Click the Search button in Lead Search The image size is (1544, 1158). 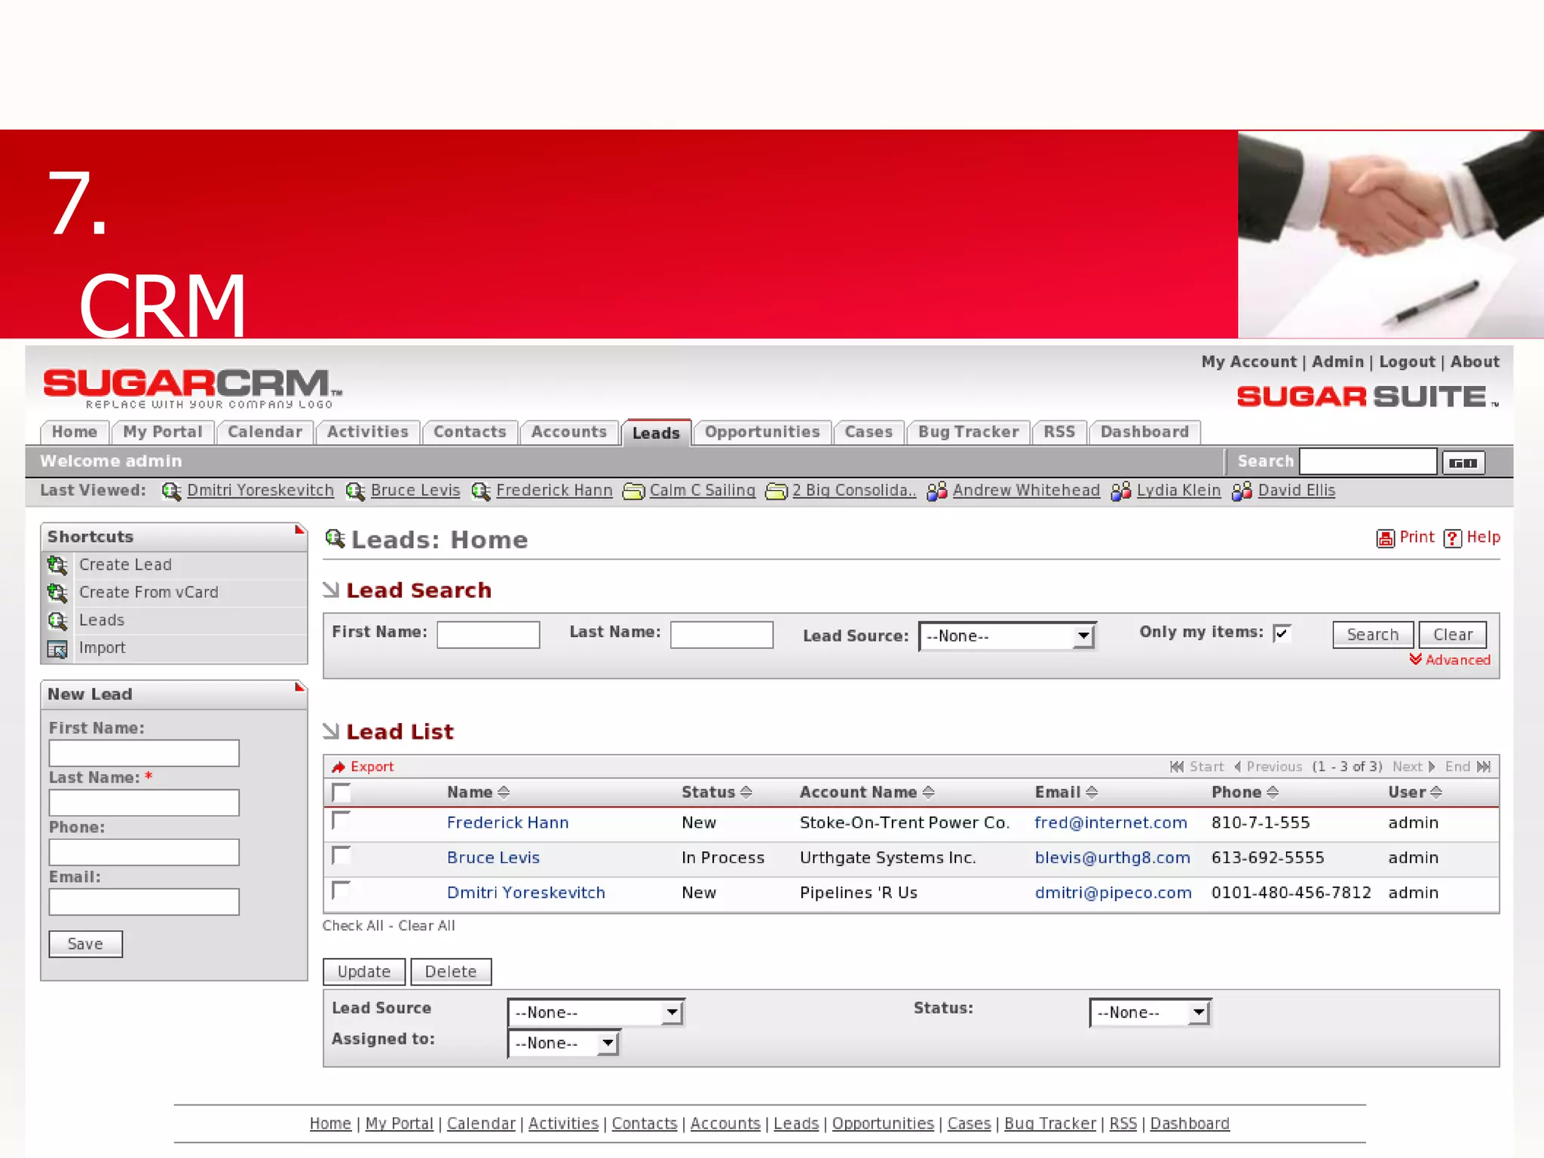[1373, 635]
